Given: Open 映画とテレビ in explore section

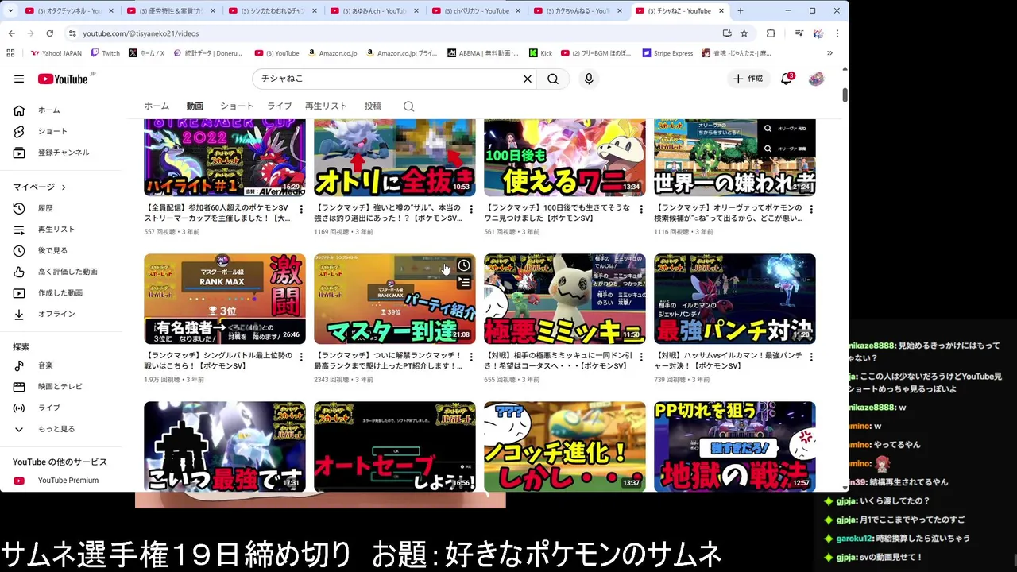Looking at the screenshot, I should [61, 386].
